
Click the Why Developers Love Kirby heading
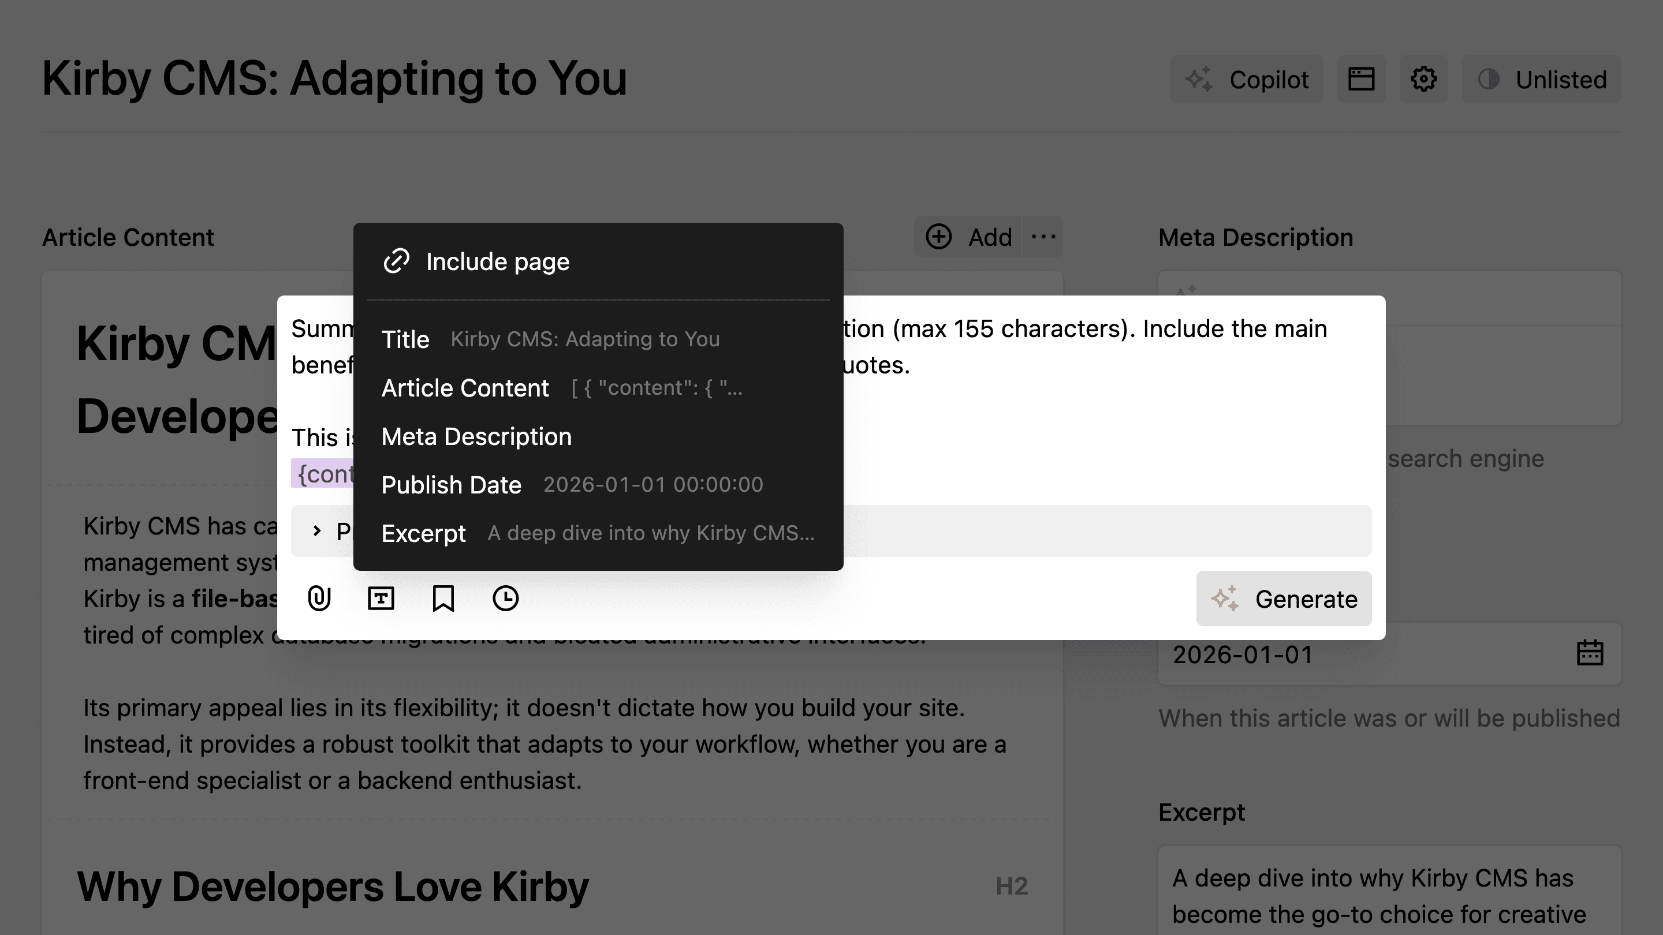click(x=333, y=887)
